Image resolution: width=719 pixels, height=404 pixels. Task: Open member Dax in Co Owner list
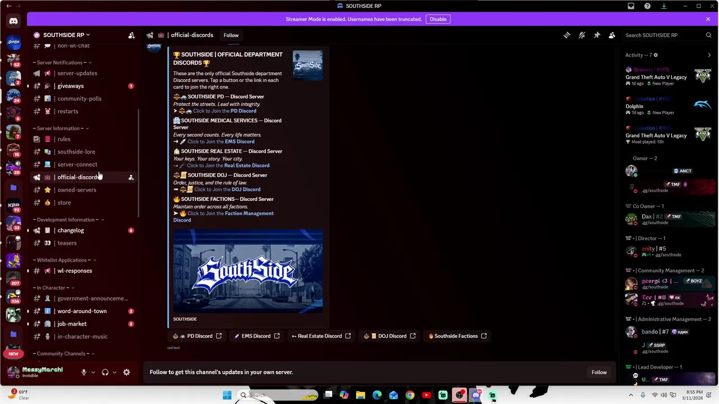point(668,219)
